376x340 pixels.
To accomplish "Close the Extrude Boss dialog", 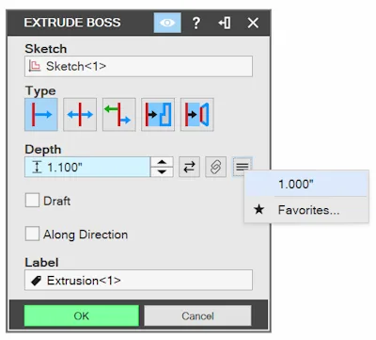I will tap(253, 23).
